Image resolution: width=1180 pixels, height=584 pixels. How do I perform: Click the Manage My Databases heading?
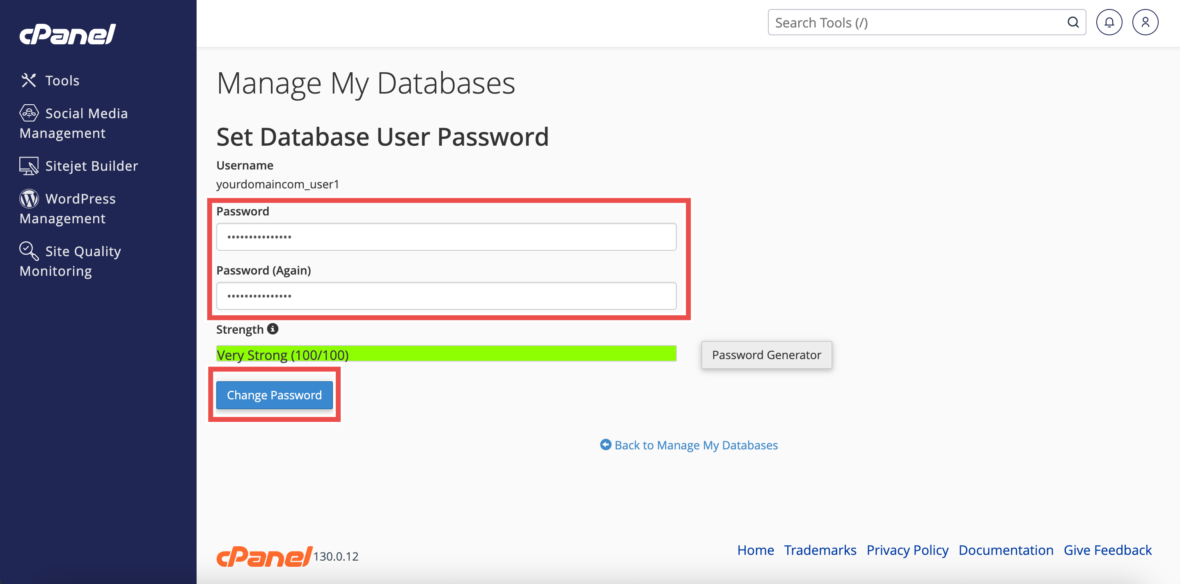point(366,83)
